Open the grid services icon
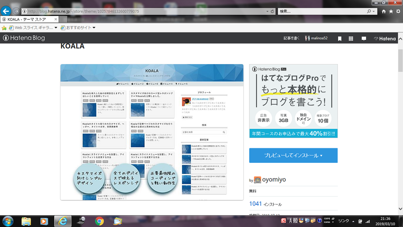This screenshot has width=403, height=227. 351,39
